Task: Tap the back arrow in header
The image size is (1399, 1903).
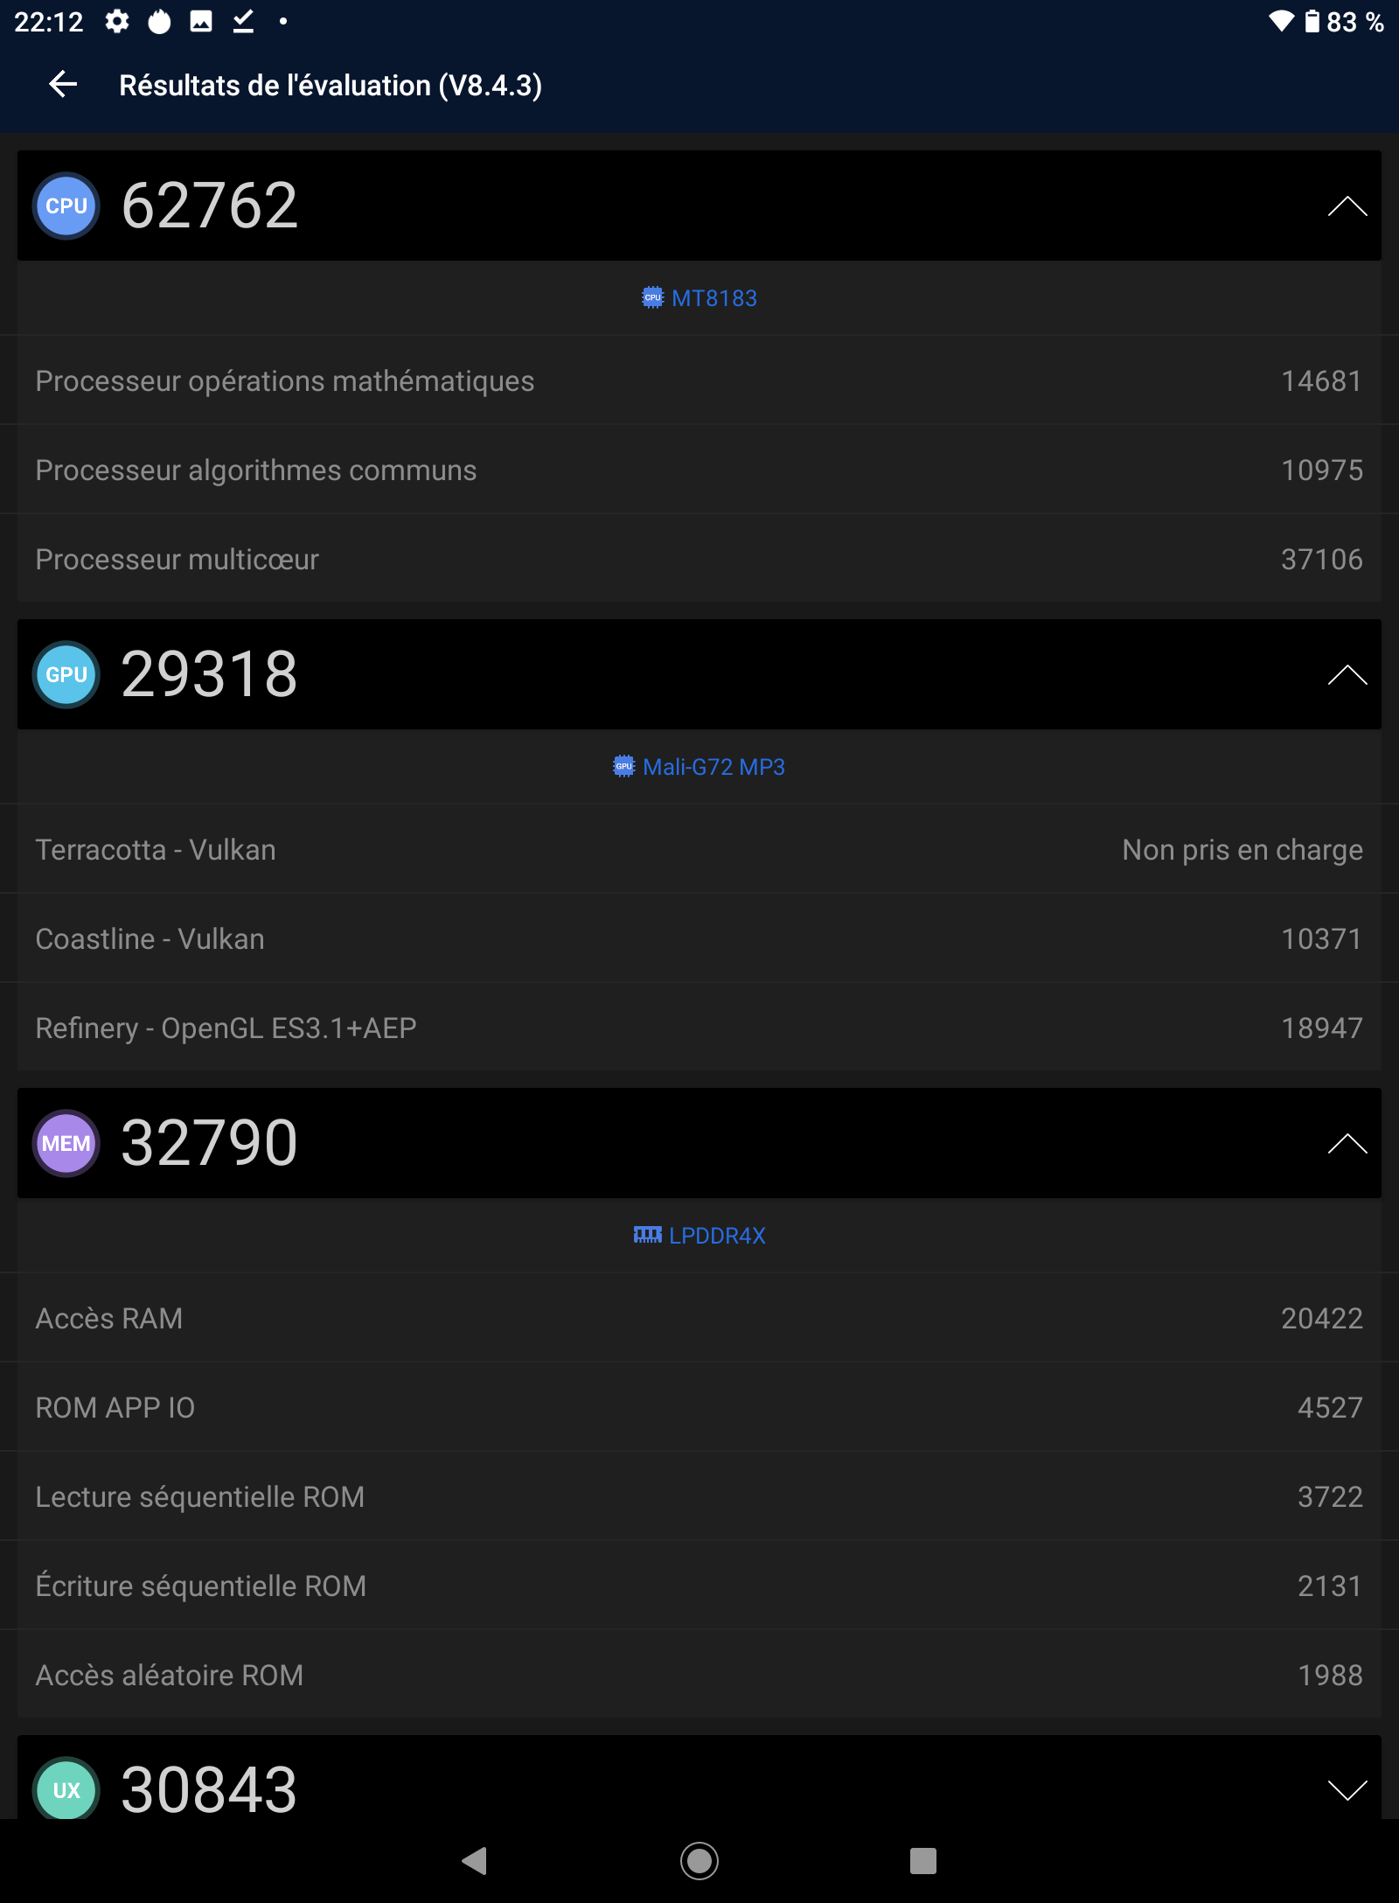Action: (x=63, y=85)
